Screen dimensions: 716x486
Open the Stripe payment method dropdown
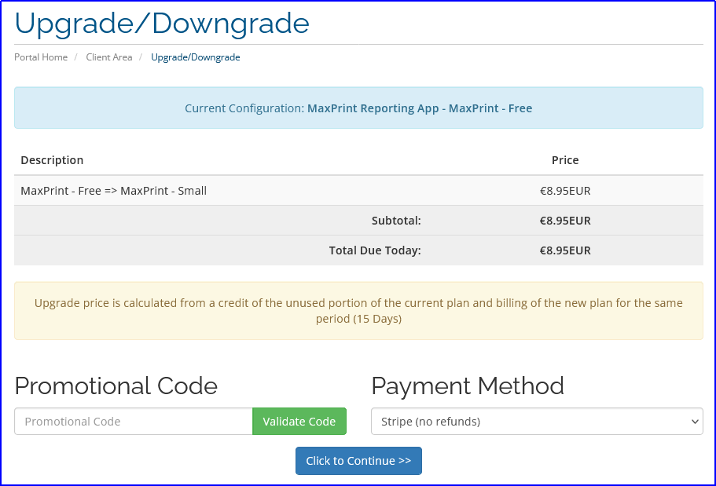point(537,421)
